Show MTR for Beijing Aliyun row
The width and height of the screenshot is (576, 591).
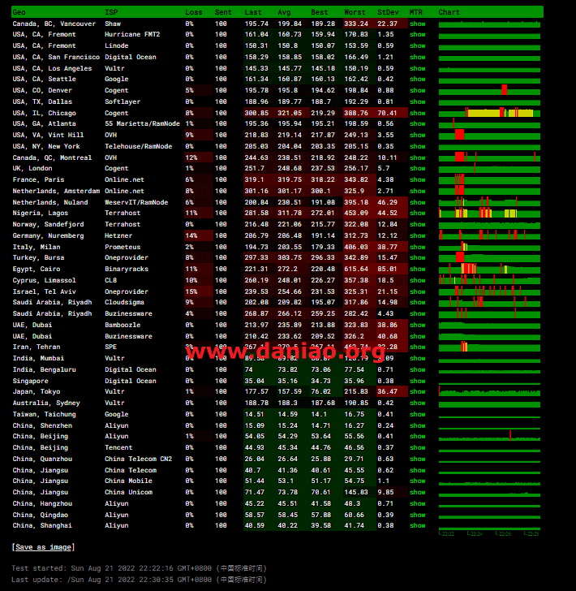[418, 436]
